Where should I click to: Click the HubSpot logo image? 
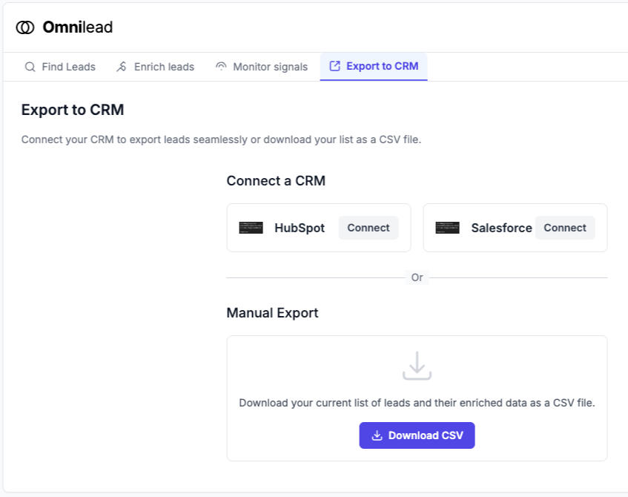(x=251, y=228)
